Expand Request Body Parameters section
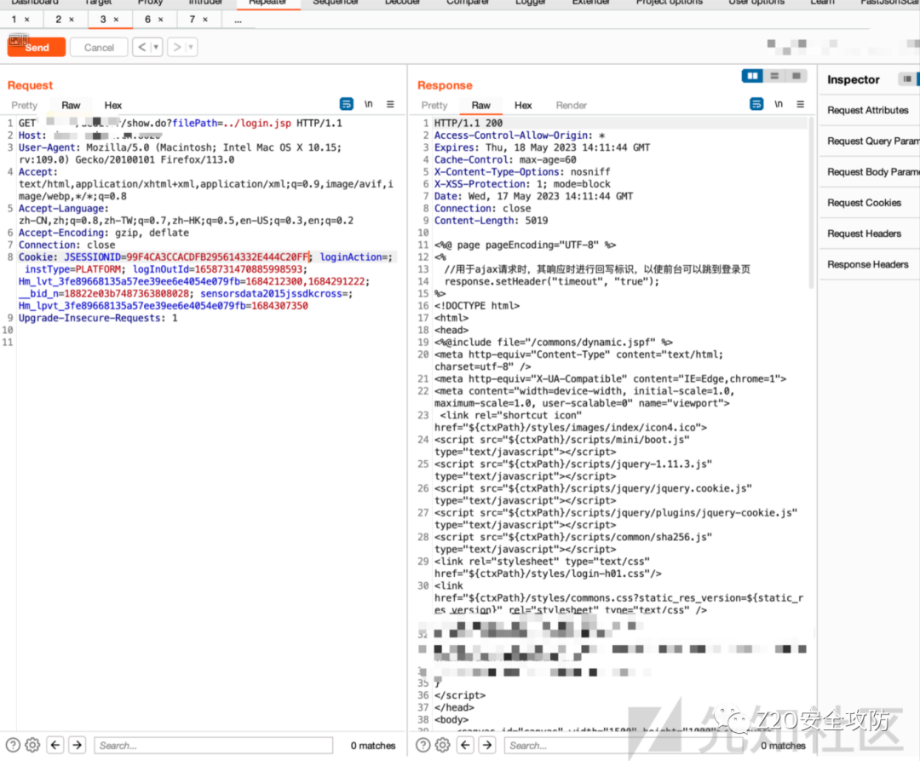This screenshot has height=761, width=920. [868, 172]
